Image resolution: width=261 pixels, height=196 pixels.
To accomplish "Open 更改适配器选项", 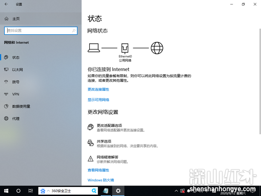I will (117, 127).
